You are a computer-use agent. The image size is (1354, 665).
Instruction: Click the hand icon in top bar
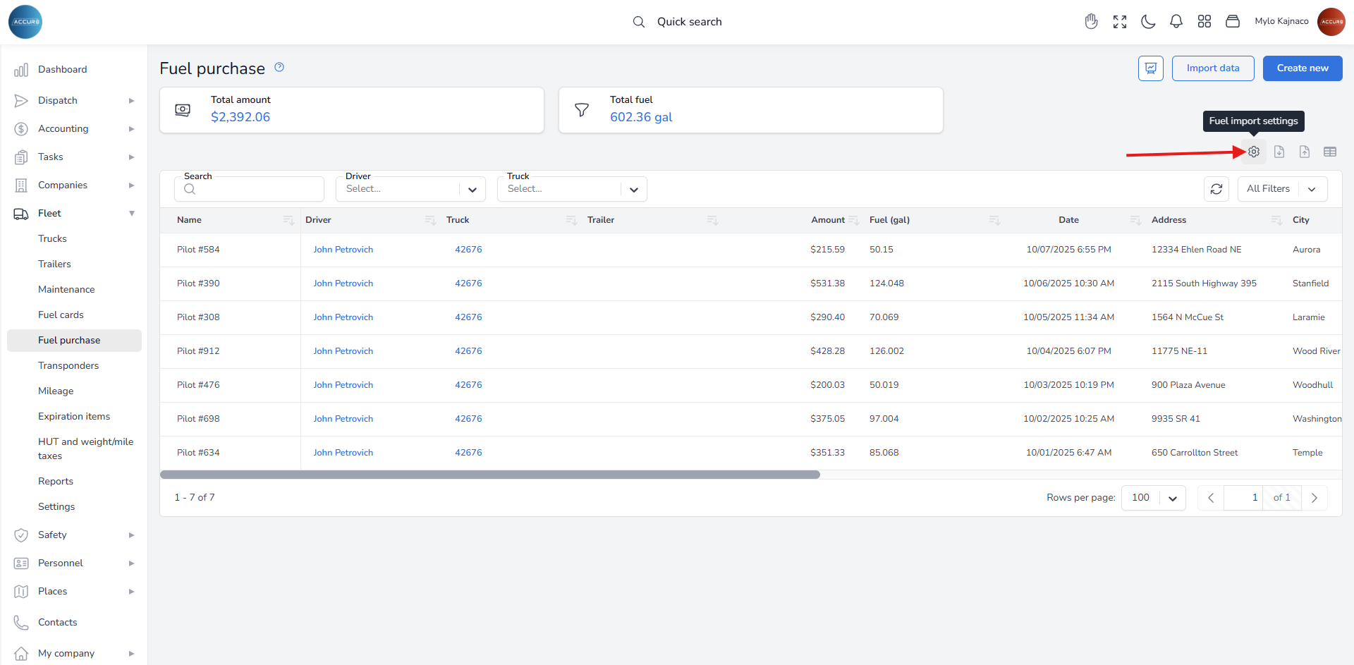1092,22
